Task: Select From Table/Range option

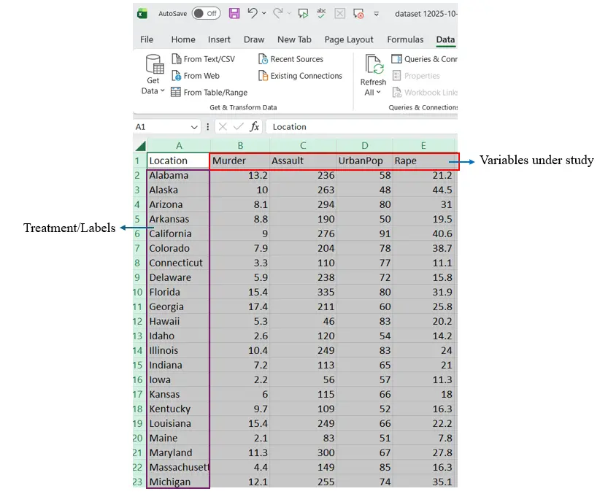Action: [x=209, y=93]
